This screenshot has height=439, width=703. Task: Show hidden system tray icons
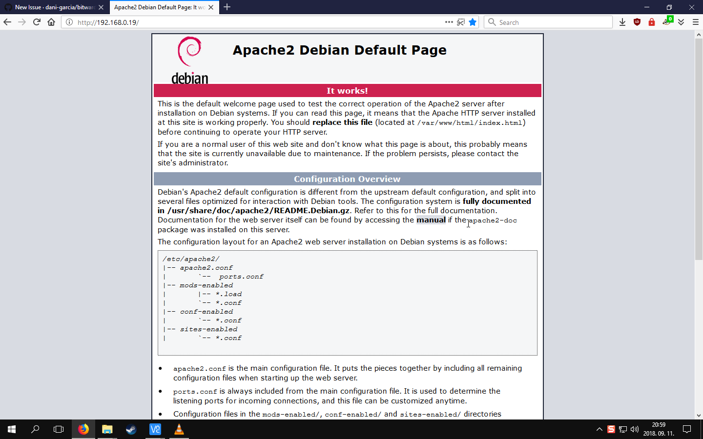coord(600,429)
